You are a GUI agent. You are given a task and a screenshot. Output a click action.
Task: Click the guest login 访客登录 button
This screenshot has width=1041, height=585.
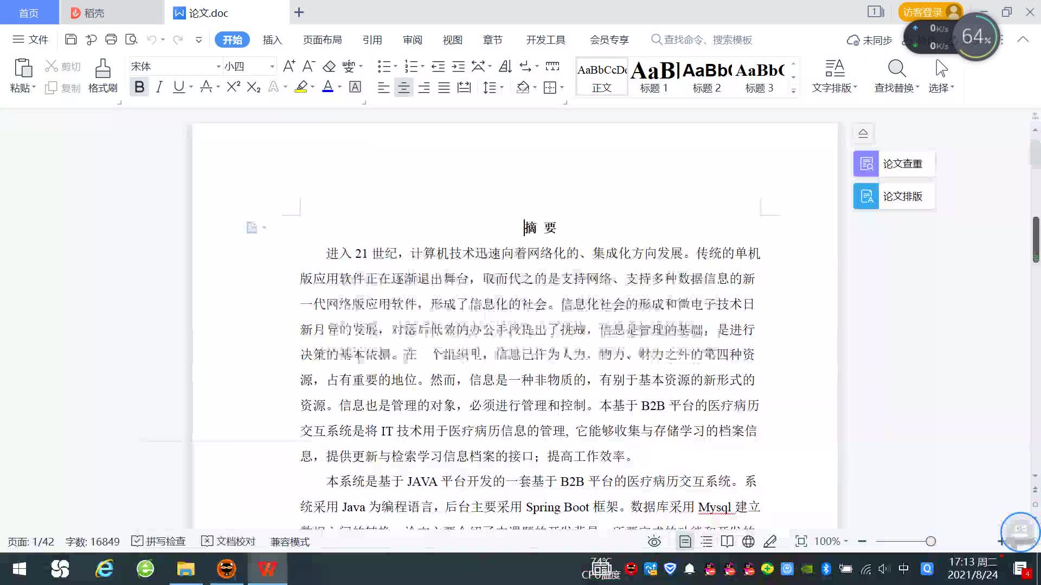(930, 12)
